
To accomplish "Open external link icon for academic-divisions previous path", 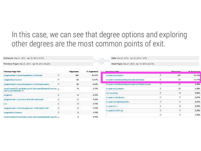I will pos(59,99).
